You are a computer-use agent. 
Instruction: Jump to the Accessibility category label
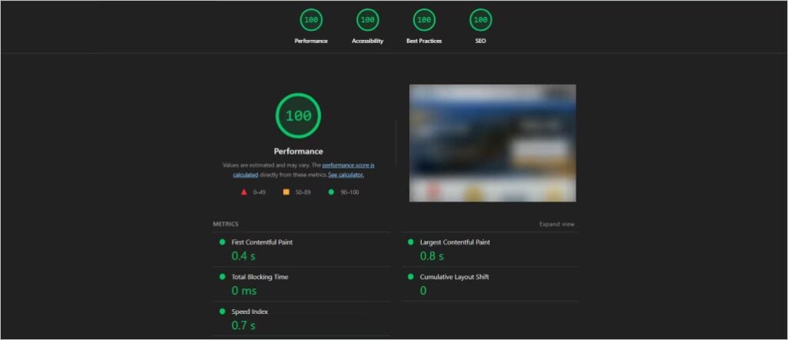pos(367,42)
